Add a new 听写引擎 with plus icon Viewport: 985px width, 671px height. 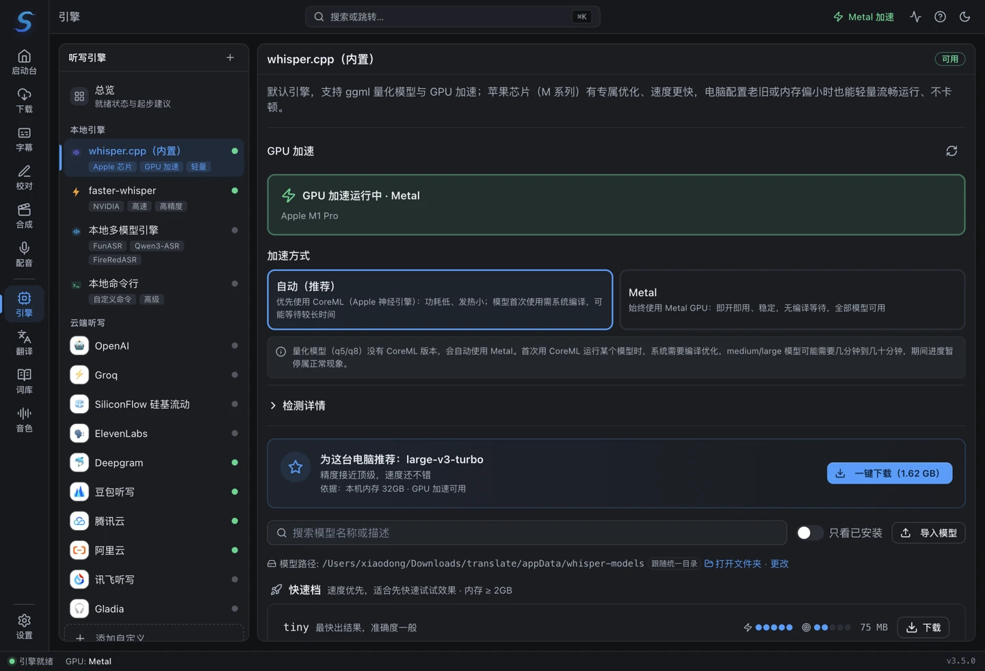click(x=230, y=57)
